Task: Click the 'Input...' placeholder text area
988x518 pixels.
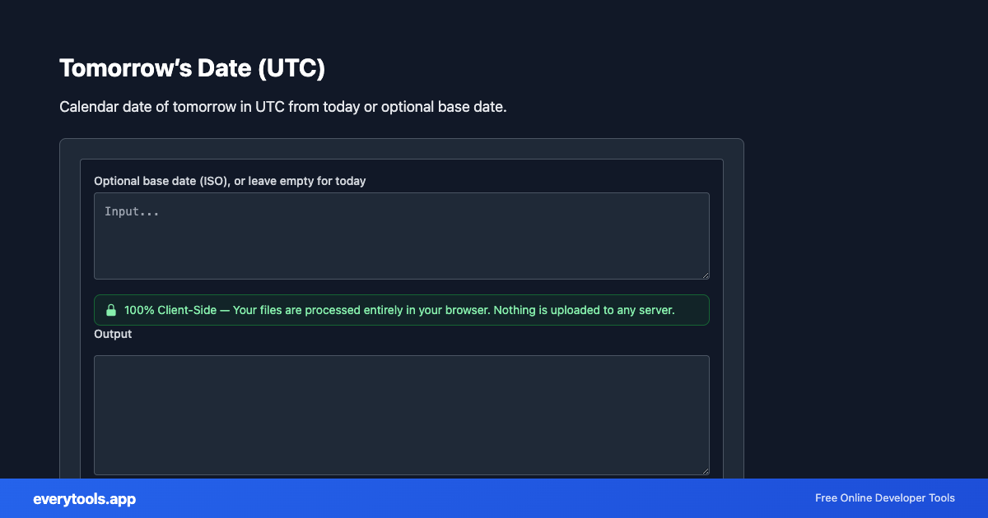Action: pos(132,211)
